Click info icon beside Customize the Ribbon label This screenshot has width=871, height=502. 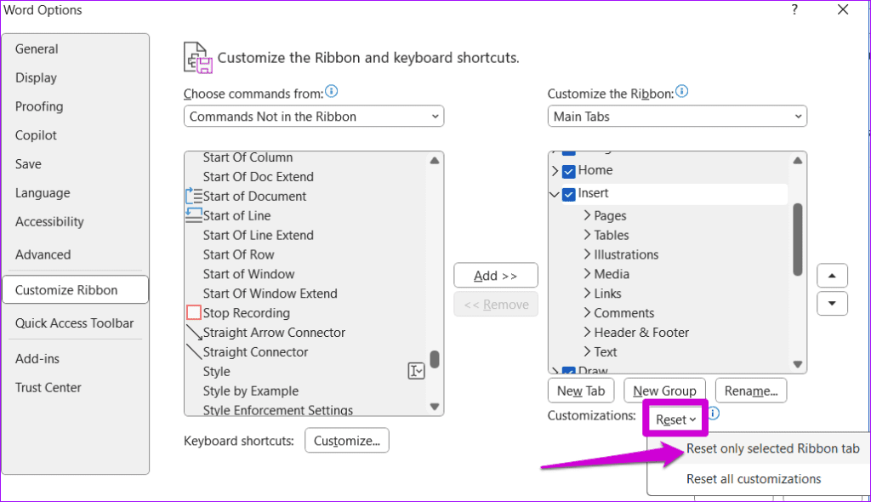tap(682, 92)
